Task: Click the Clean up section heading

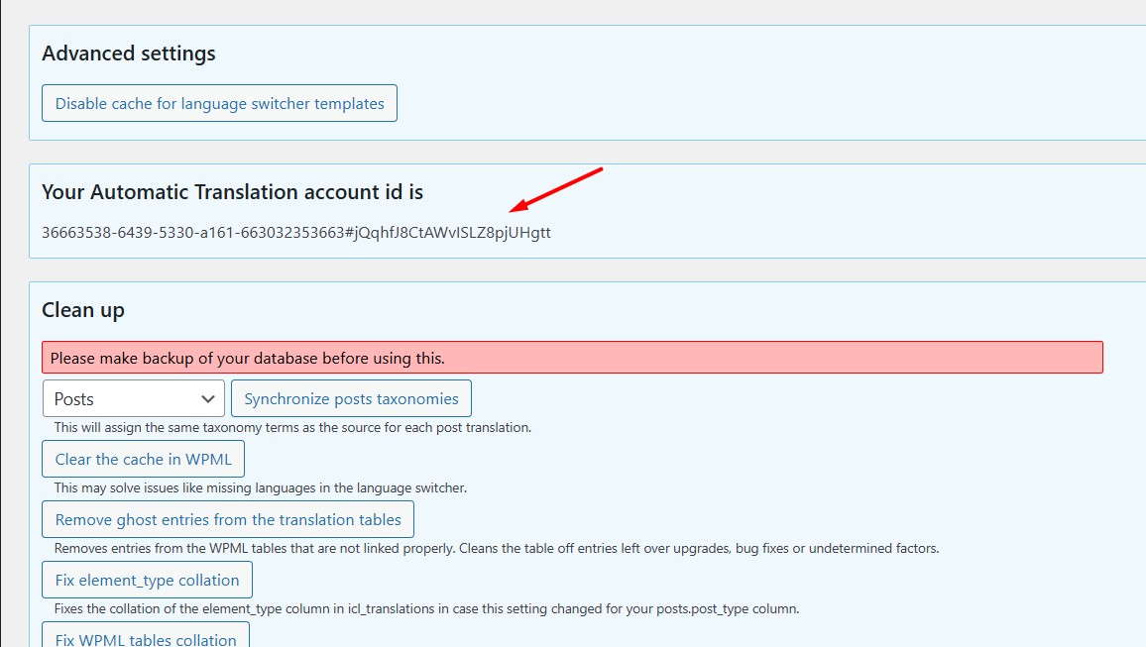Action: pos(83,310)
